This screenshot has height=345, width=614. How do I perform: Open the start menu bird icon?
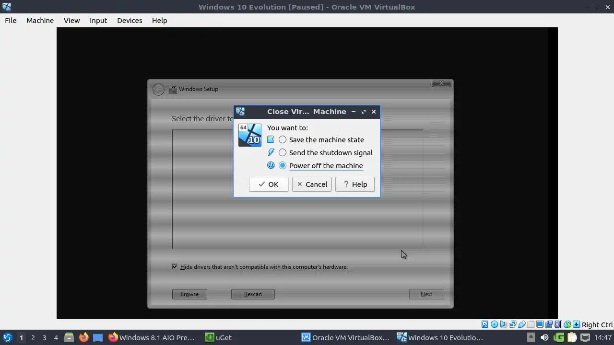click(7, 337)
